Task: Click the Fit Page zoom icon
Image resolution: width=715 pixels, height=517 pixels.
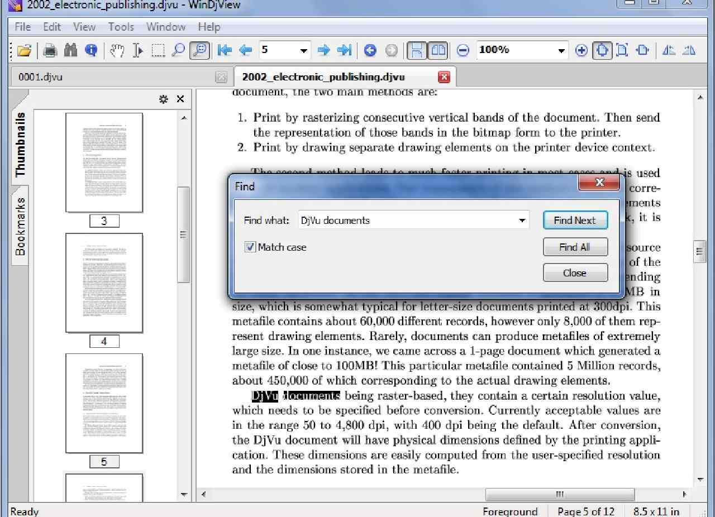Action: point(622,50)
